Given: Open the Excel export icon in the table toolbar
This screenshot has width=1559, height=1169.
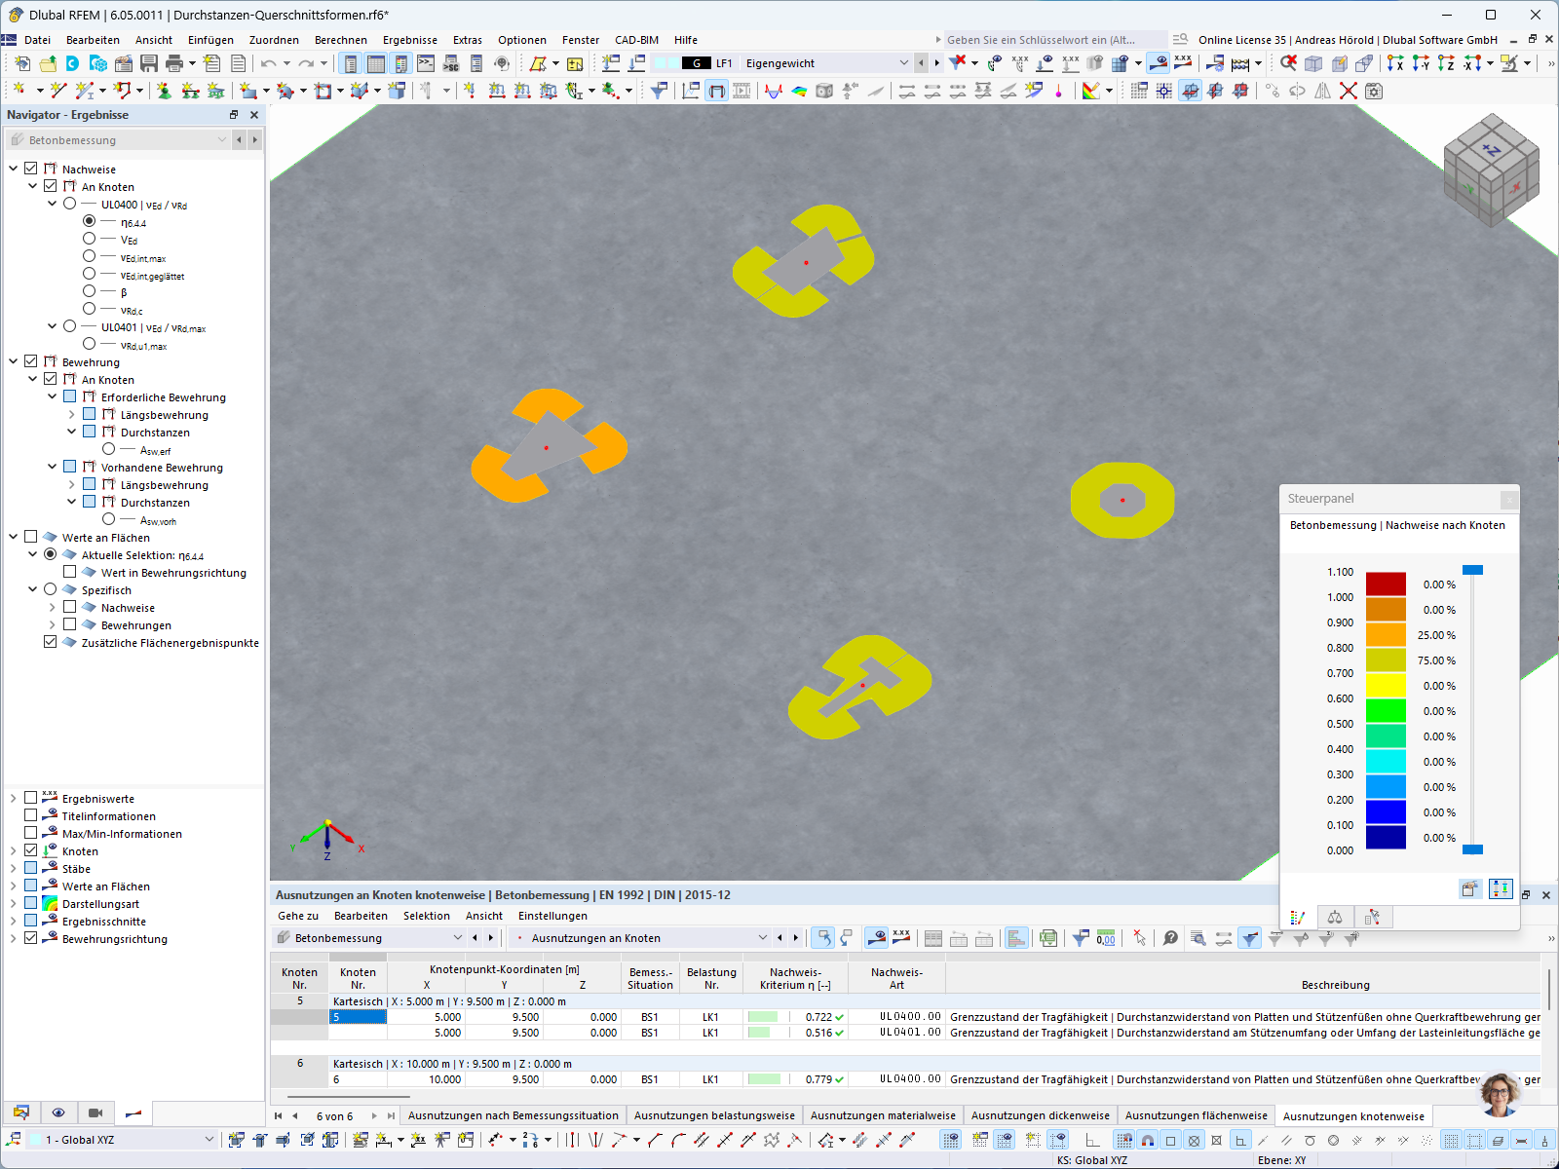Looking at the screenshot, I should coord(1048,937).
